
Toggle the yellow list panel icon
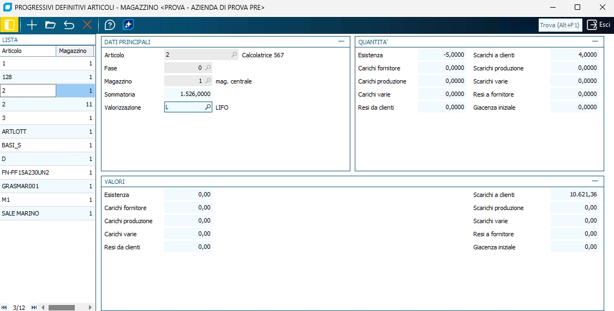click(x=9, y=25)
